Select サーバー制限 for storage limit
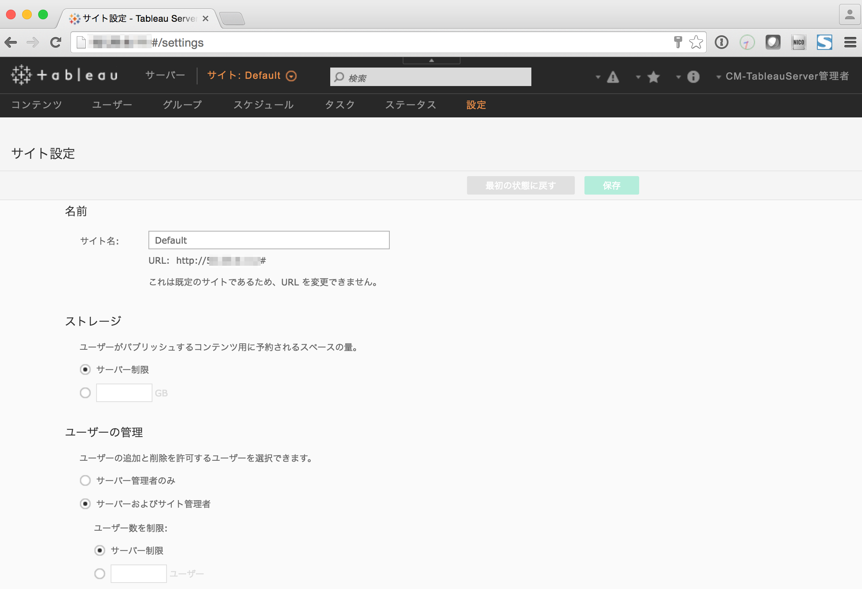 85,369
